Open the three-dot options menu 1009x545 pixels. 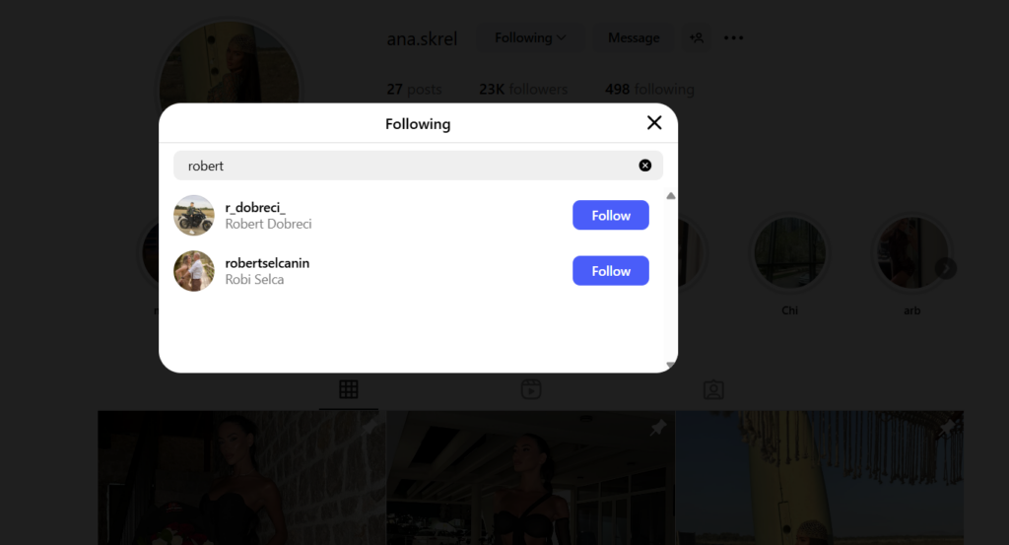click(x=733, y=38)
